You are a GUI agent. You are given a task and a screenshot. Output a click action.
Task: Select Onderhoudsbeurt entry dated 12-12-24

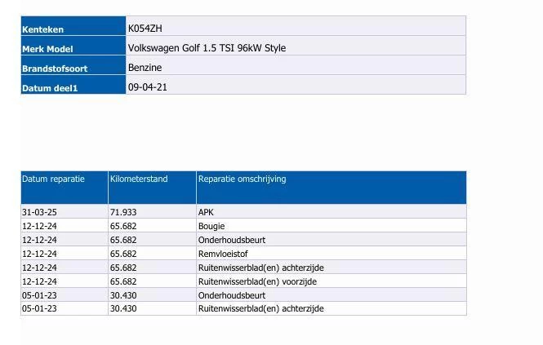(232, 240)
